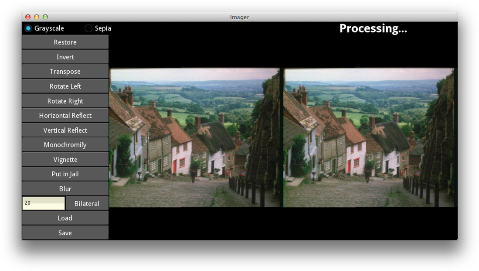Apply the Transpose operation

(65, 72)
